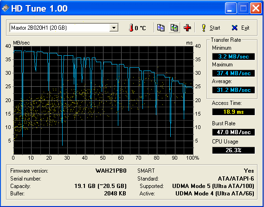Start the benchmark test

tap(211, 28)
